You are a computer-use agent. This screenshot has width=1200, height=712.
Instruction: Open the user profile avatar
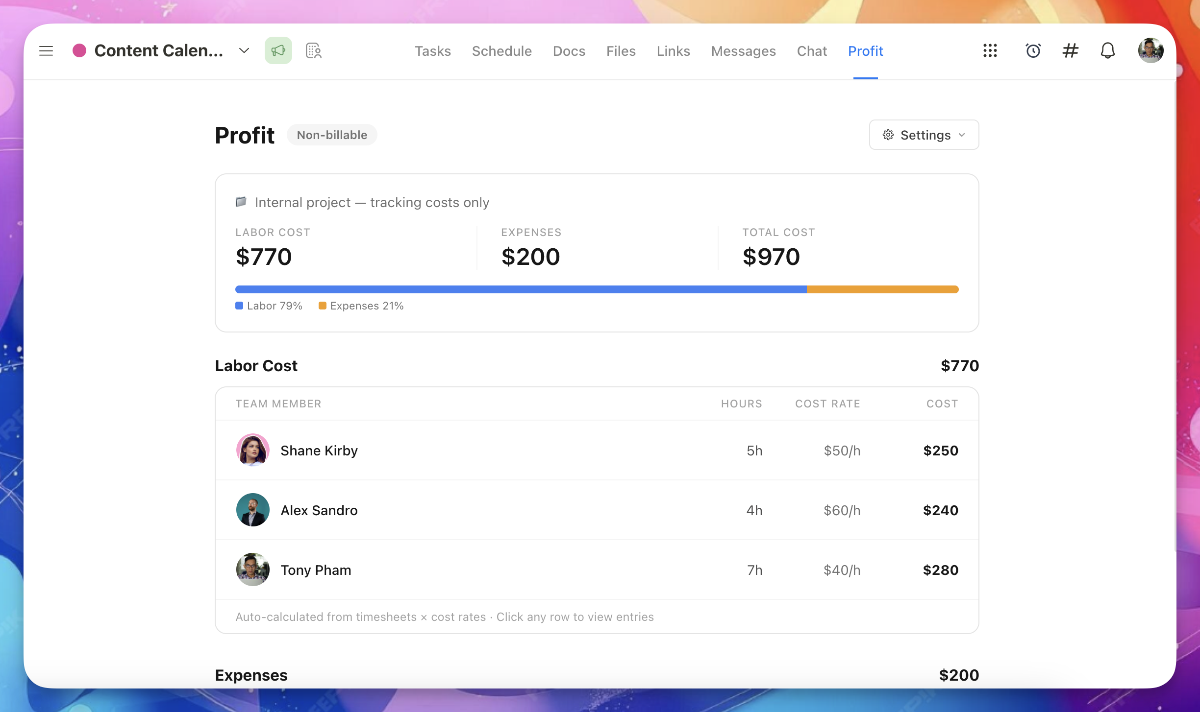(1150, 51)
